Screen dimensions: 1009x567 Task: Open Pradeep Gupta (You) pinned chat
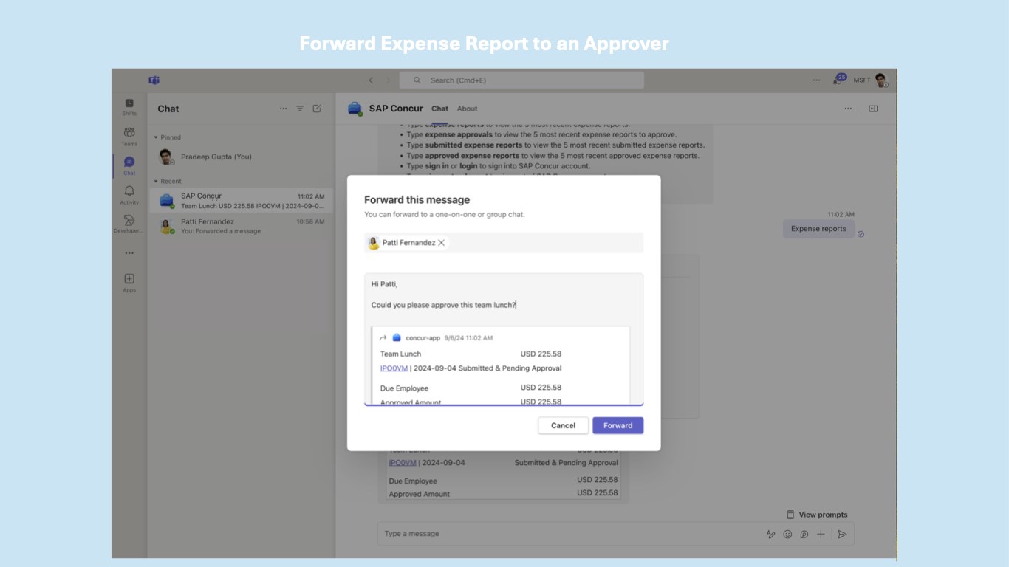click(x=241, y=157)
